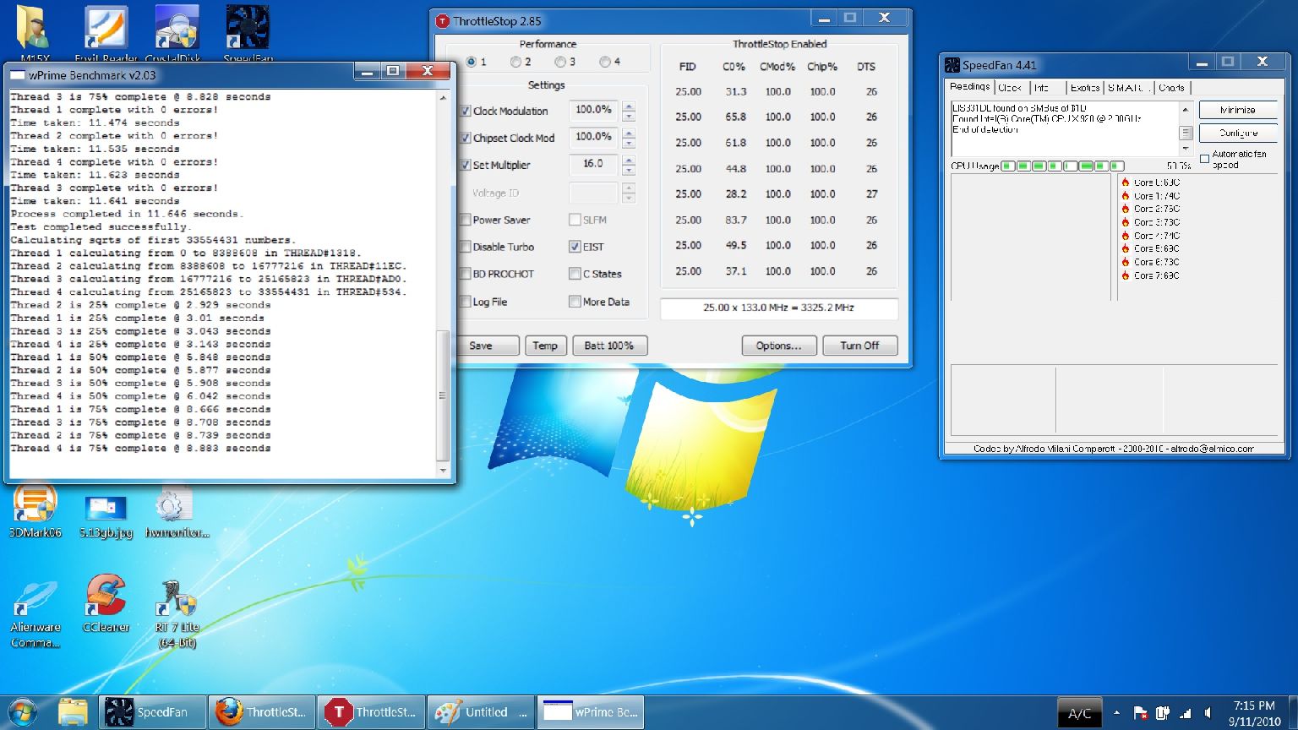Image resolution: width=1298 pixels, height=730 pixels.
Task: Open SpeedFan Exotics tab
Action: tap(1084, 88)
